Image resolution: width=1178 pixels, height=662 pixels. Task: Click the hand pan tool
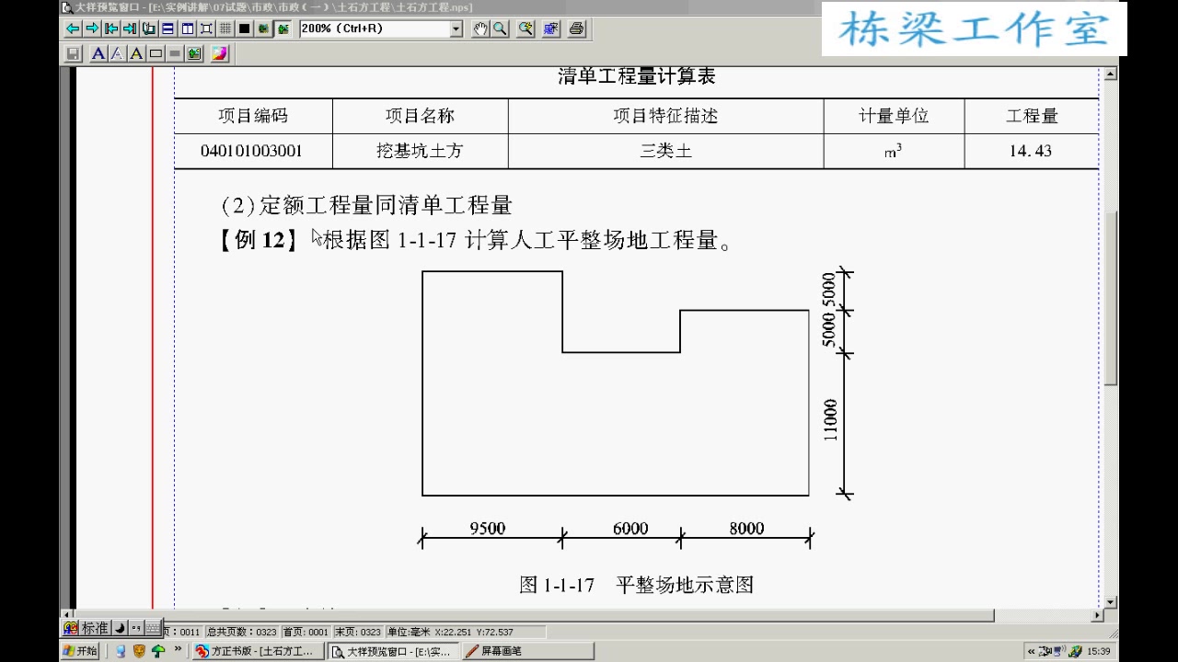click(x=480, y=29)
